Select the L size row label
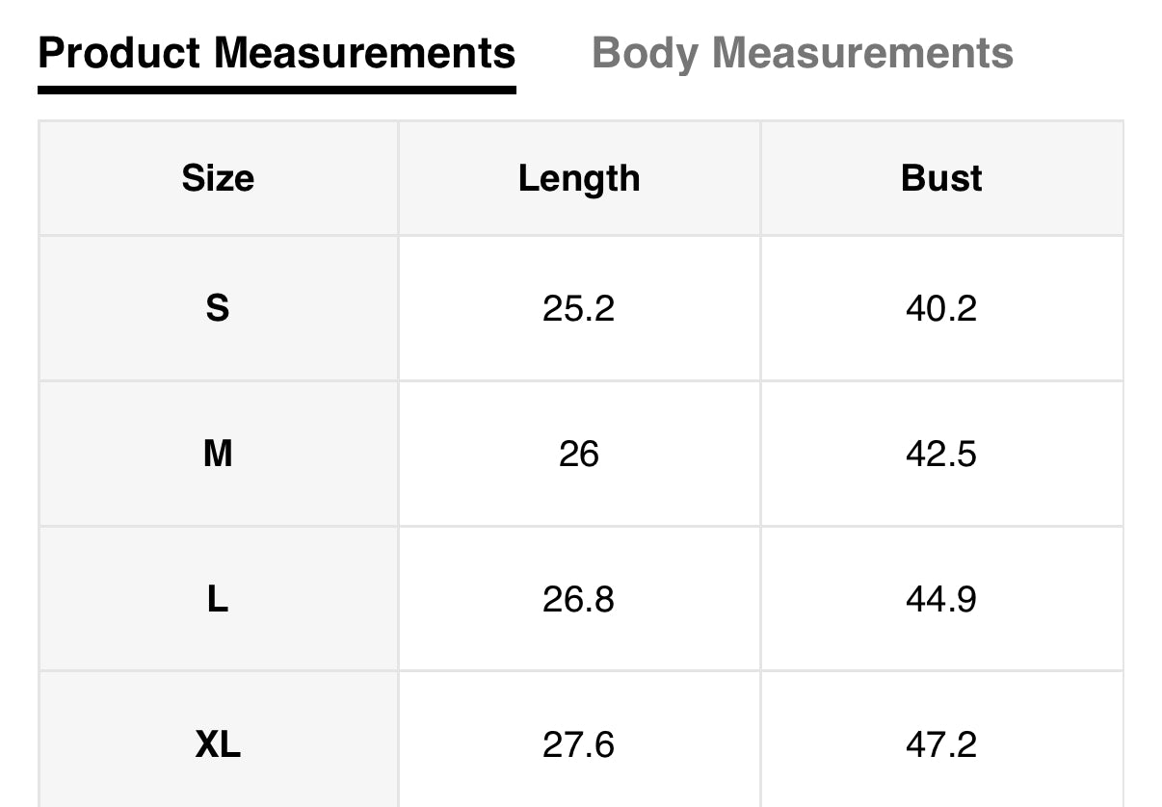Viewport: 1162px width, 807px height. click(218, 599)
